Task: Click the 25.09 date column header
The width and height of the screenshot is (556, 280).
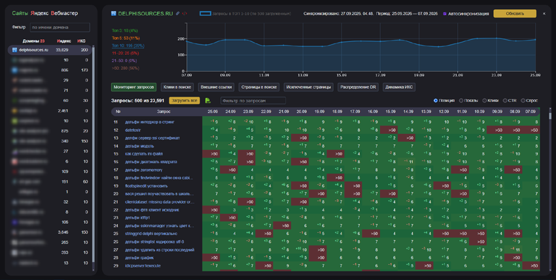Action: tap(213, 112)
